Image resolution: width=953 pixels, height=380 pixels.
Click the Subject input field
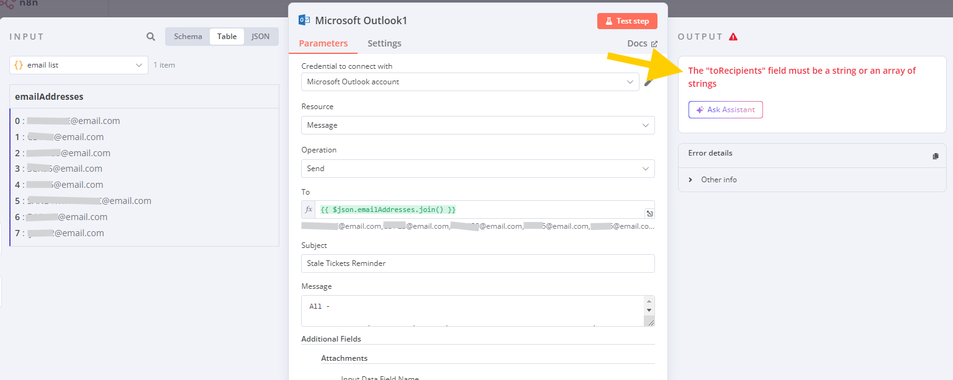coord(478,263)
